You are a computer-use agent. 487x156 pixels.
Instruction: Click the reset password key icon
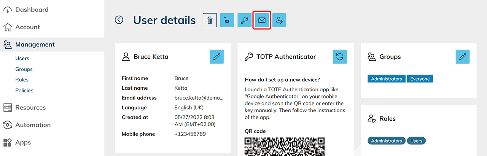coord(245,20)
